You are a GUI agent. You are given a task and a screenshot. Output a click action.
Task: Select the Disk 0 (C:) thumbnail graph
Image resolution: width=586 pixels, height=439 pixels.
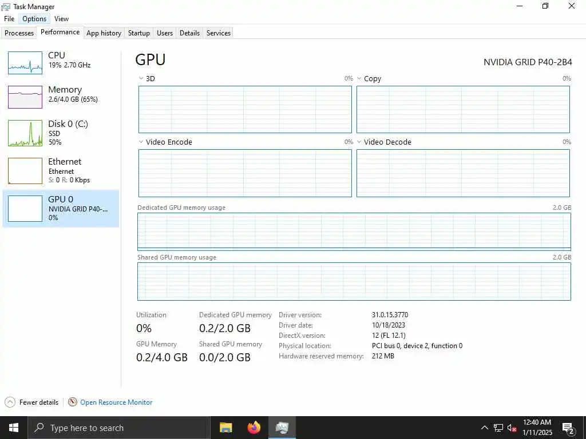(25, 133)
